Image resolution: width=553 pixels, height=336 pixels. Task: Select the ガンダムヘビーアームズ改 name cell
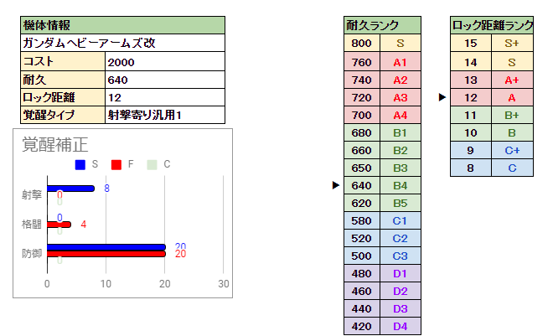tap(122, 43)
